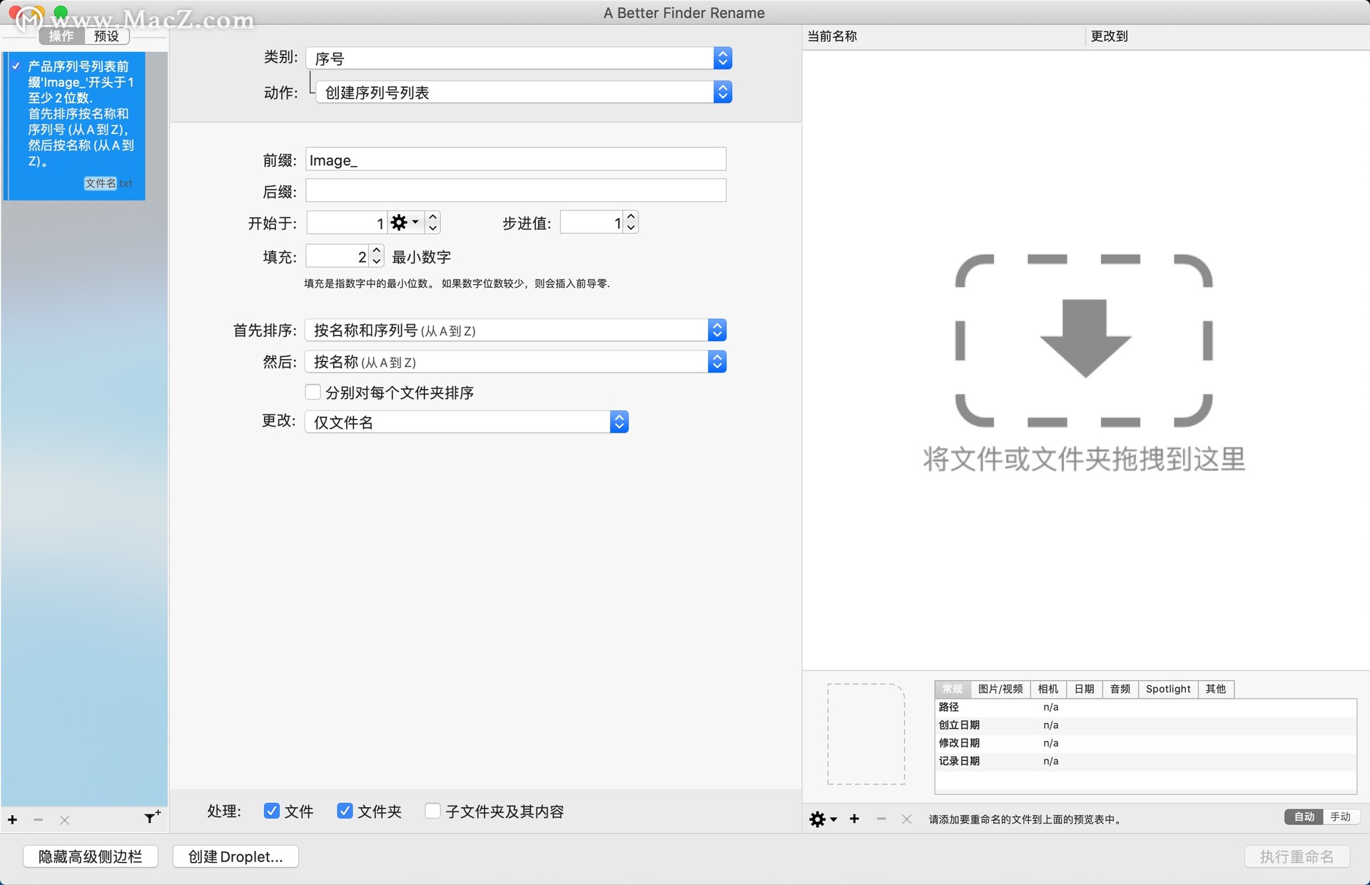This screenshot has width=1370, height=885.
Task: Open the preview list gear menu
Action: (823, 819)
